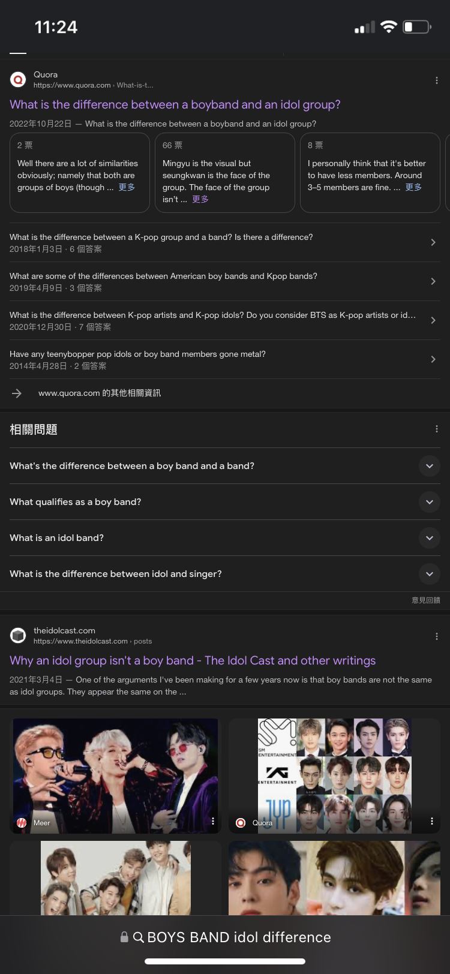Open theidolcast.com result three-dot menu

[436, 636]
